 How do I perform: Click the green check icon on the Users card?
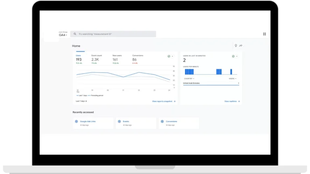(x=169, y=56)
